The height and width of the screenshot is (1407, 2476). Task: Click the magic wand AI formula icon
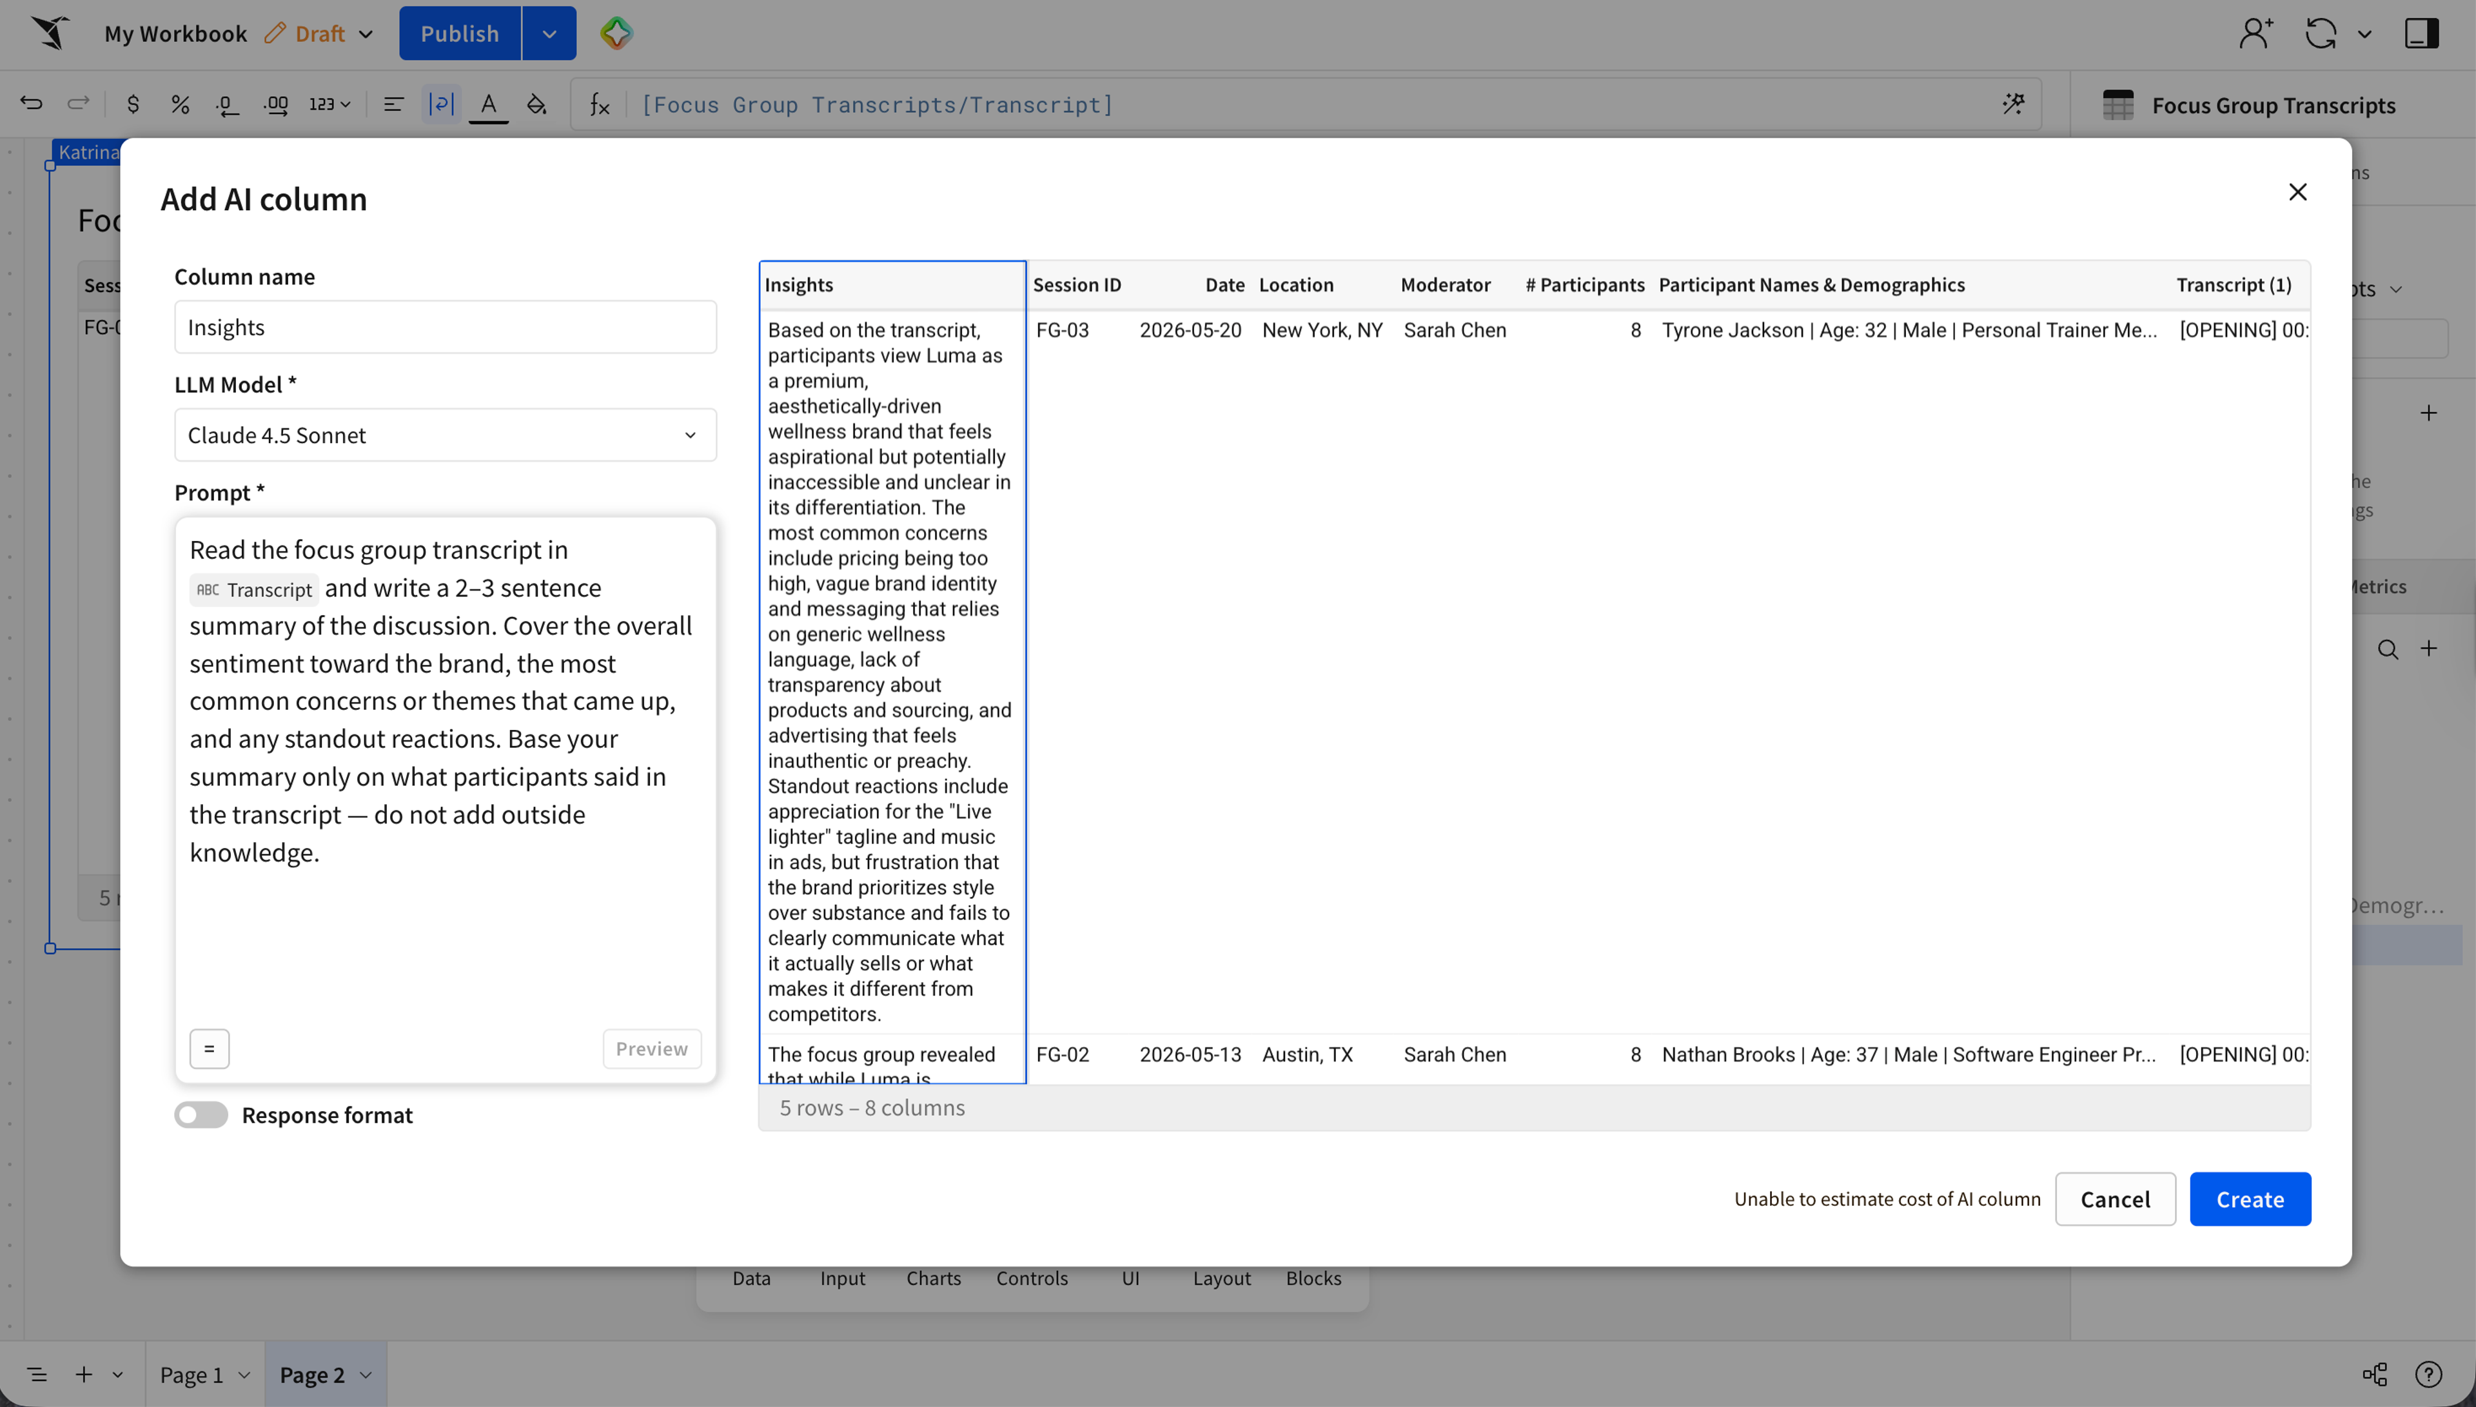(x=2013, y=103)
